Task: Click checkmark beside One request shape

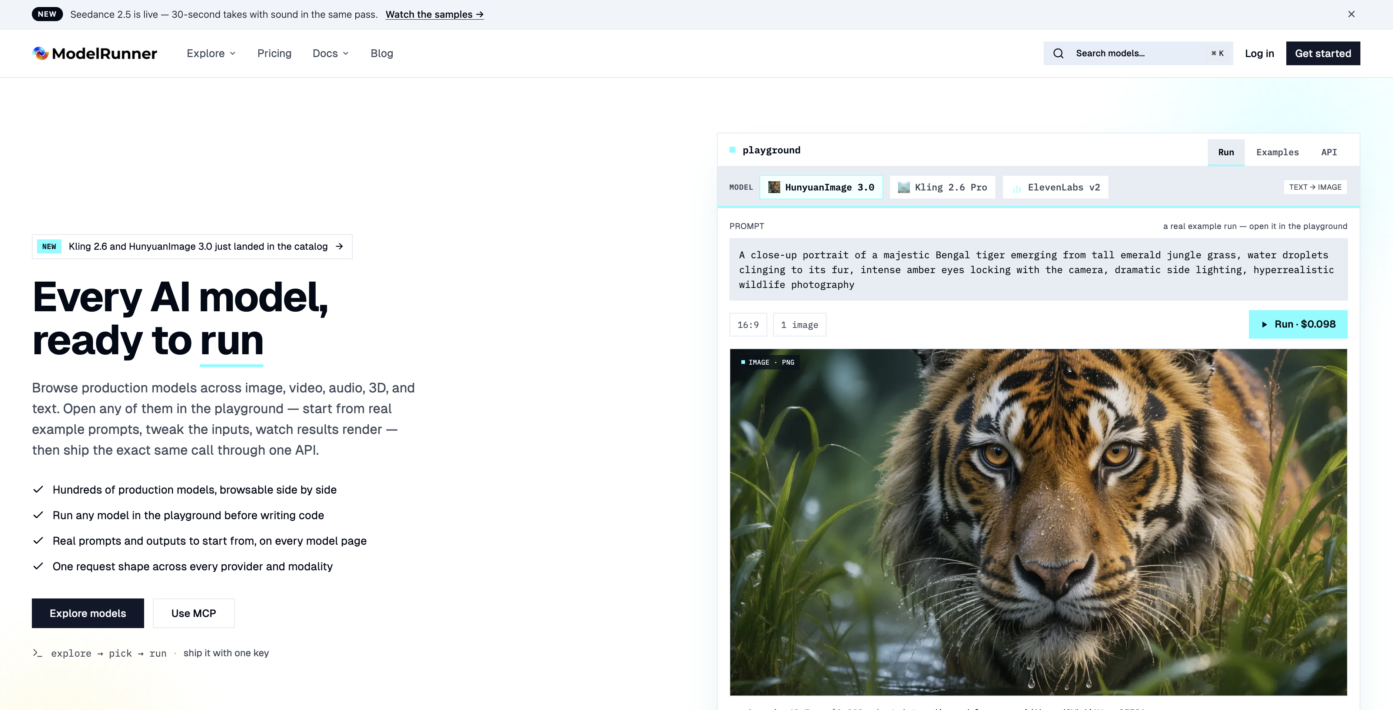Action: (x=38, y=566)
